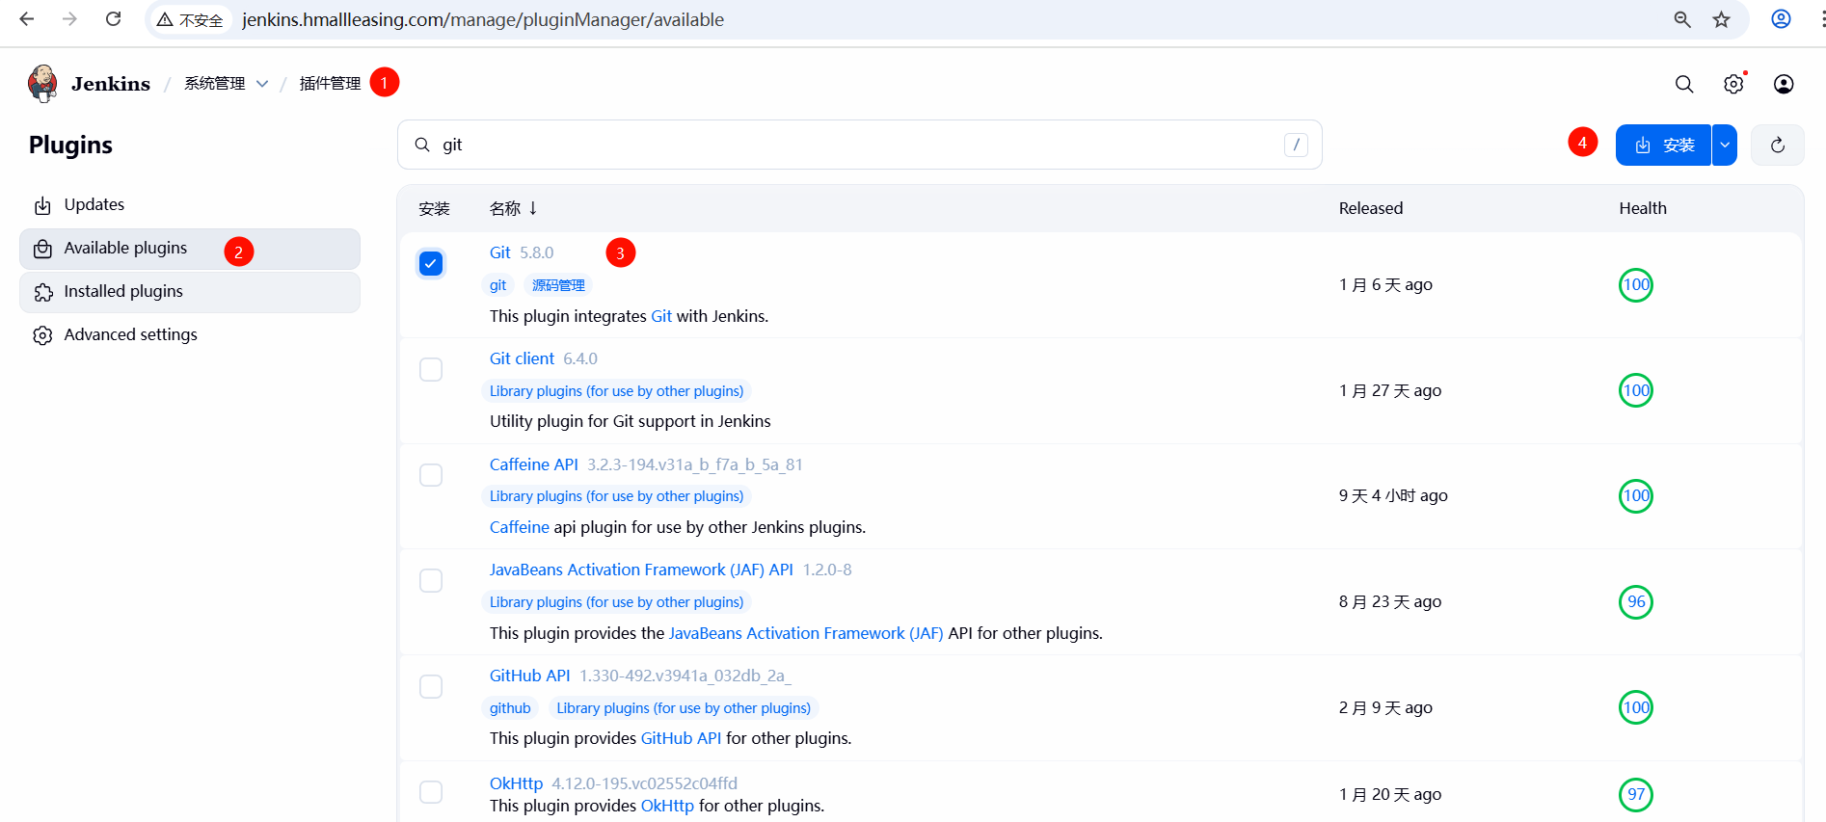Focus the plugin search field containing git
Screen dimensions: 1826x822
pyautogui.click(x=858, y=145)
